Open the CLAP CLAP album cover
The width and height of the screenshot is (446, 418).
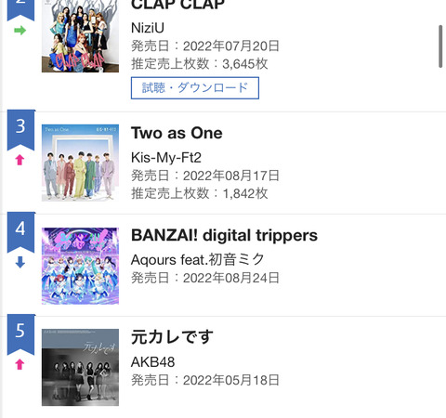[80, 36]
